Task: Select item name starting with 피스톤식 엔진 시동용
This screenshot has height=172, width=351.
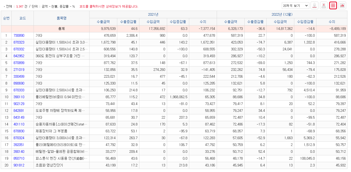Action: click(61, 159)
